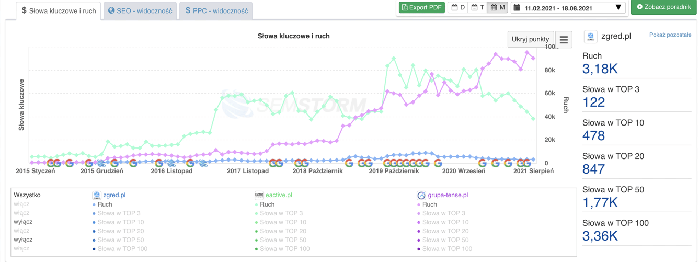Open the chart hamburger menu icon
Screen dimensions: 699x262
coord(564,40)
